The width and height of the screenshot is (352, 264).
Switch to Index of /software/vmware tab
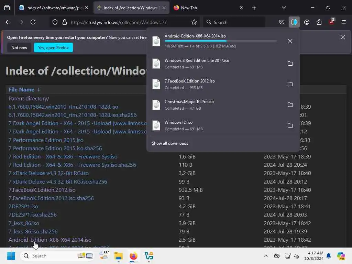point(54,8)
